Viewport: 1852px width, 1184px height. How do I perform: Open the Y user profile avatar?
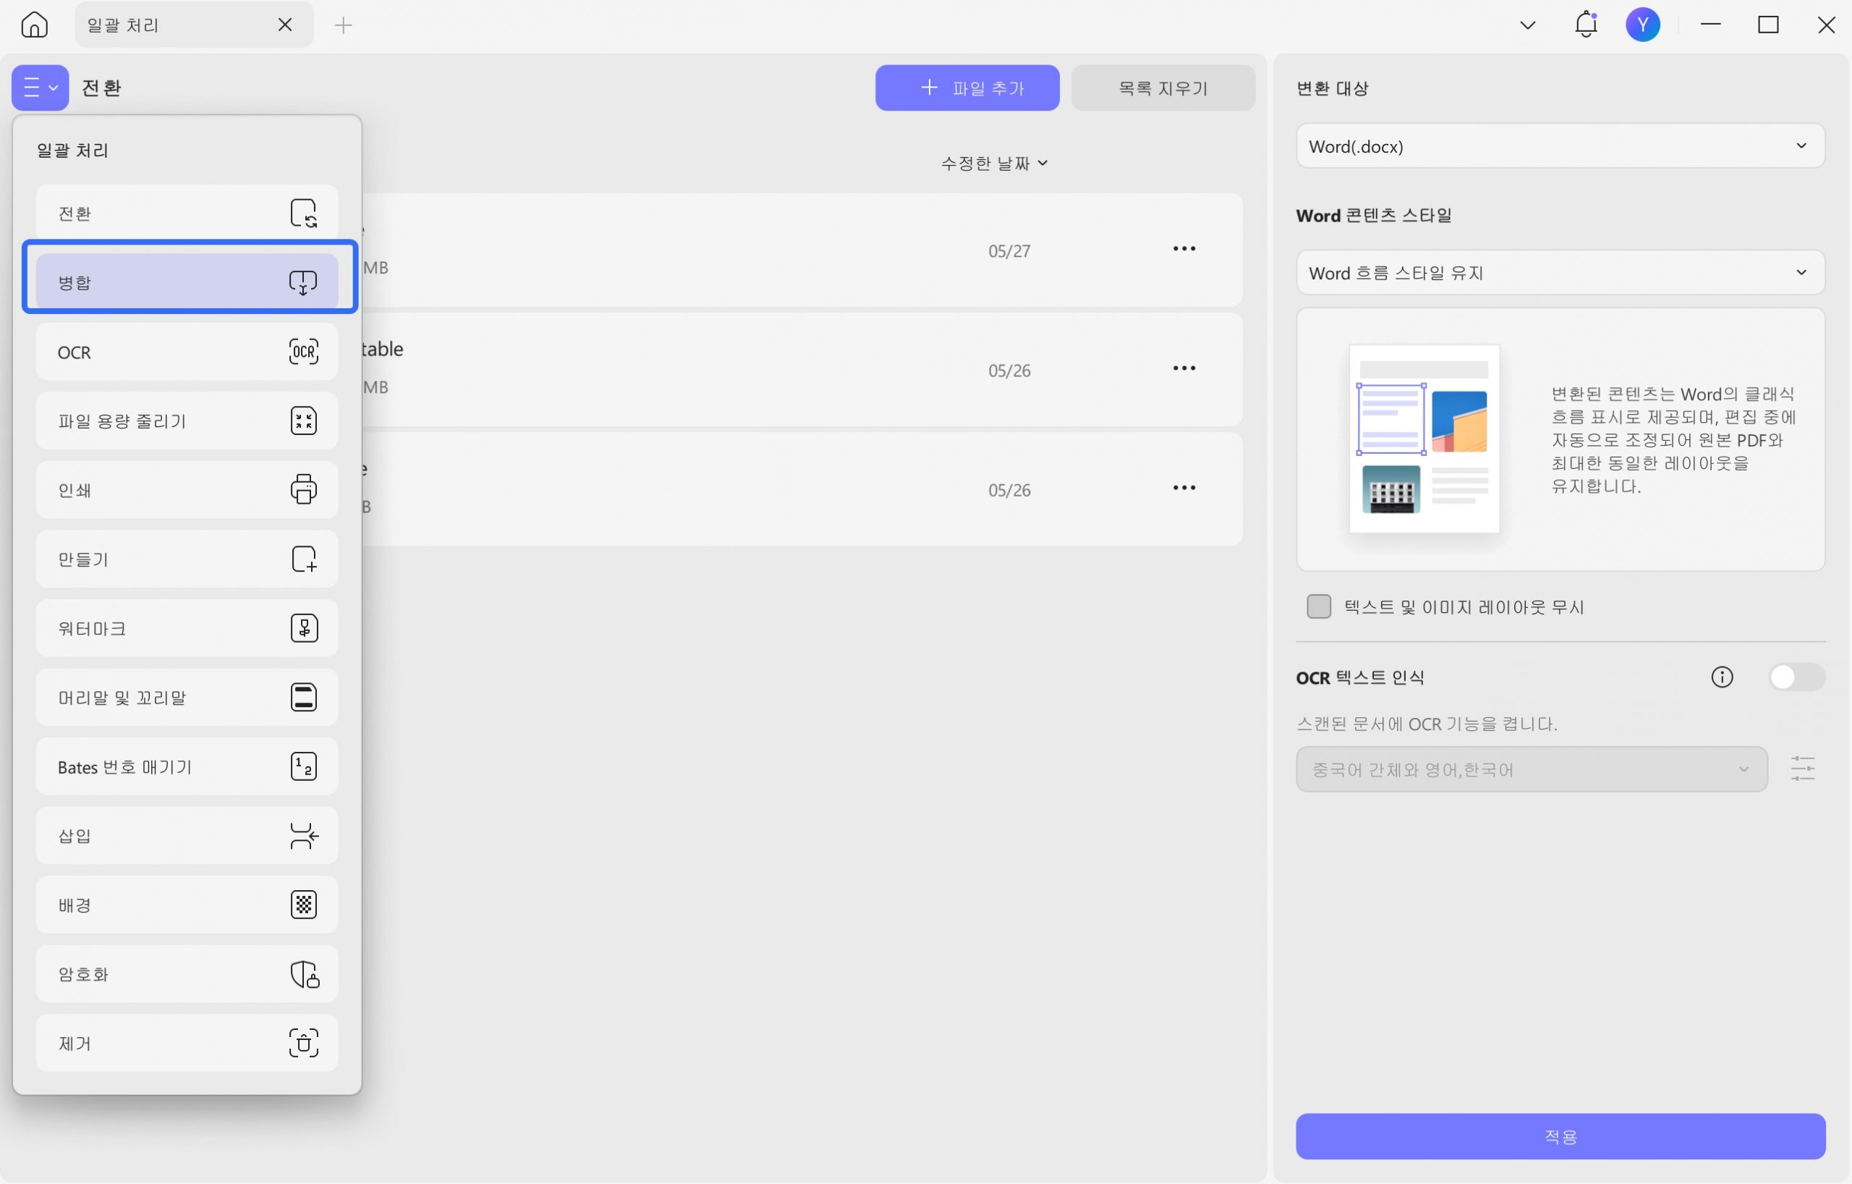pyautogui.click(x=1642, y=25)
